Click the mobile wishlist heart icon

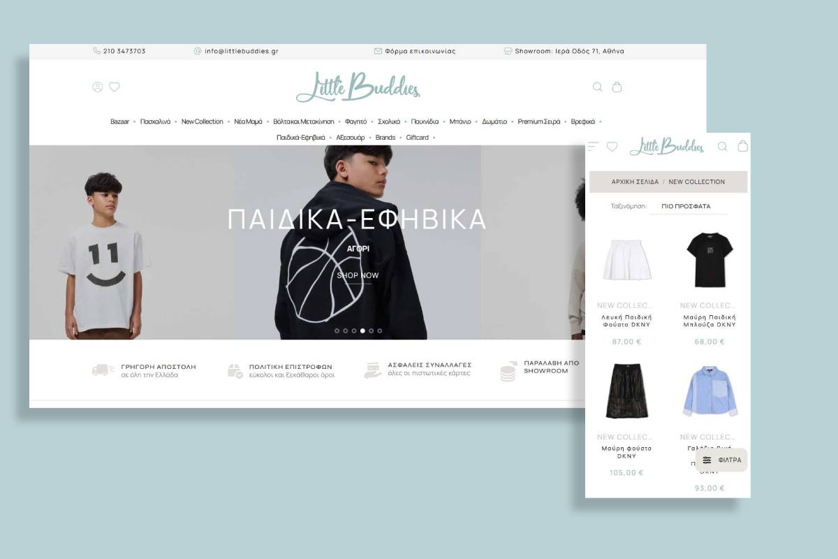(612, 147)
